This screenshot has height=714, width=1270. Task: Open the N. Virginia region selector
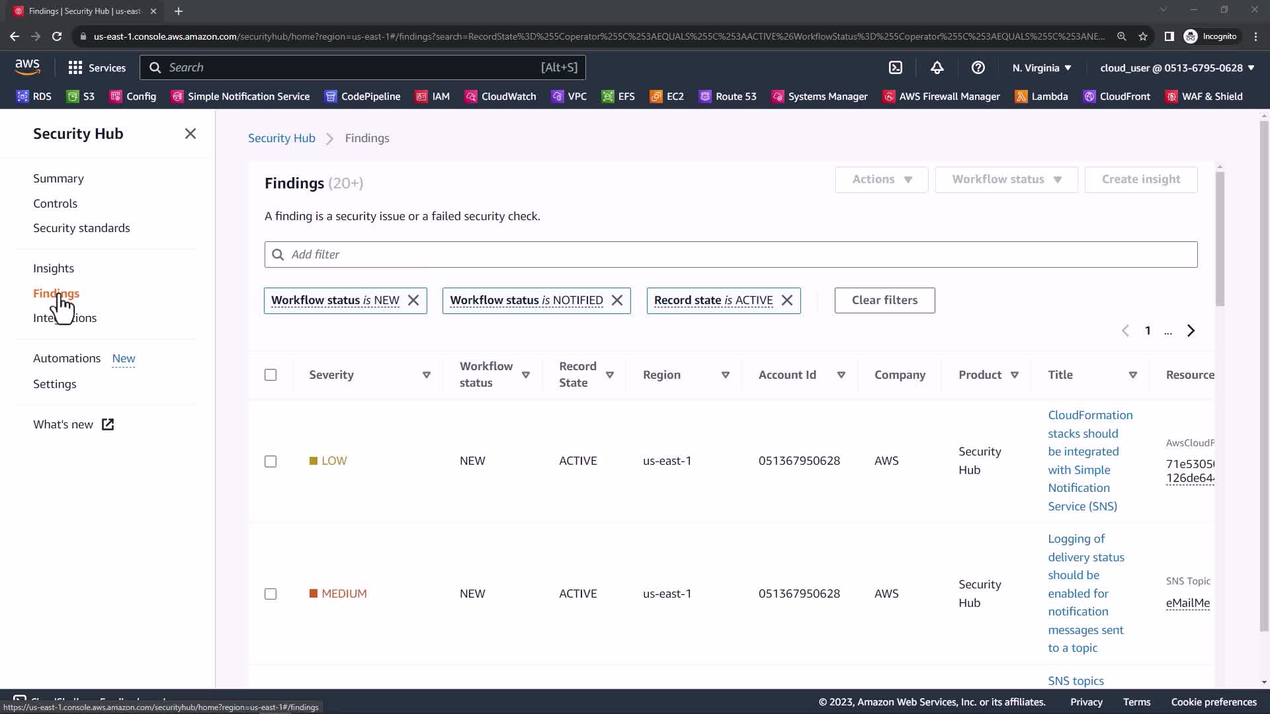coord(1041,67)
